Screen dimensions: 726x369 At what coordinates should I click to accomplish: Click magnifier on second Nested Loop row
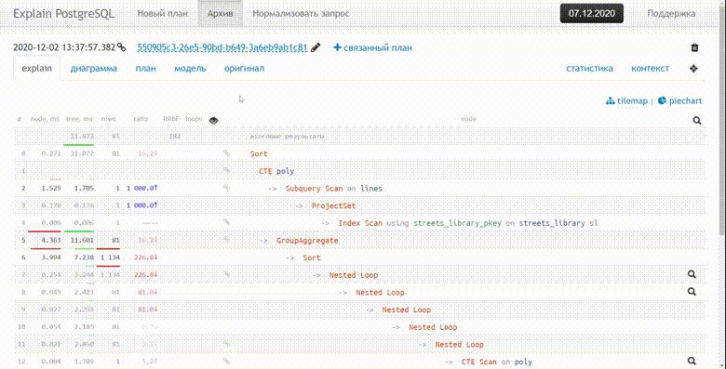coord(692,292)
